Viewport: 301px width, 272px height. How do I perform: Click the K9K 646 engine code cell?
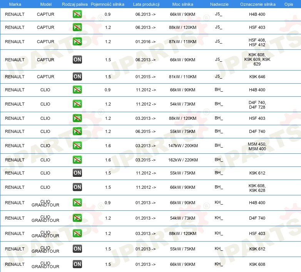(257, 77)
